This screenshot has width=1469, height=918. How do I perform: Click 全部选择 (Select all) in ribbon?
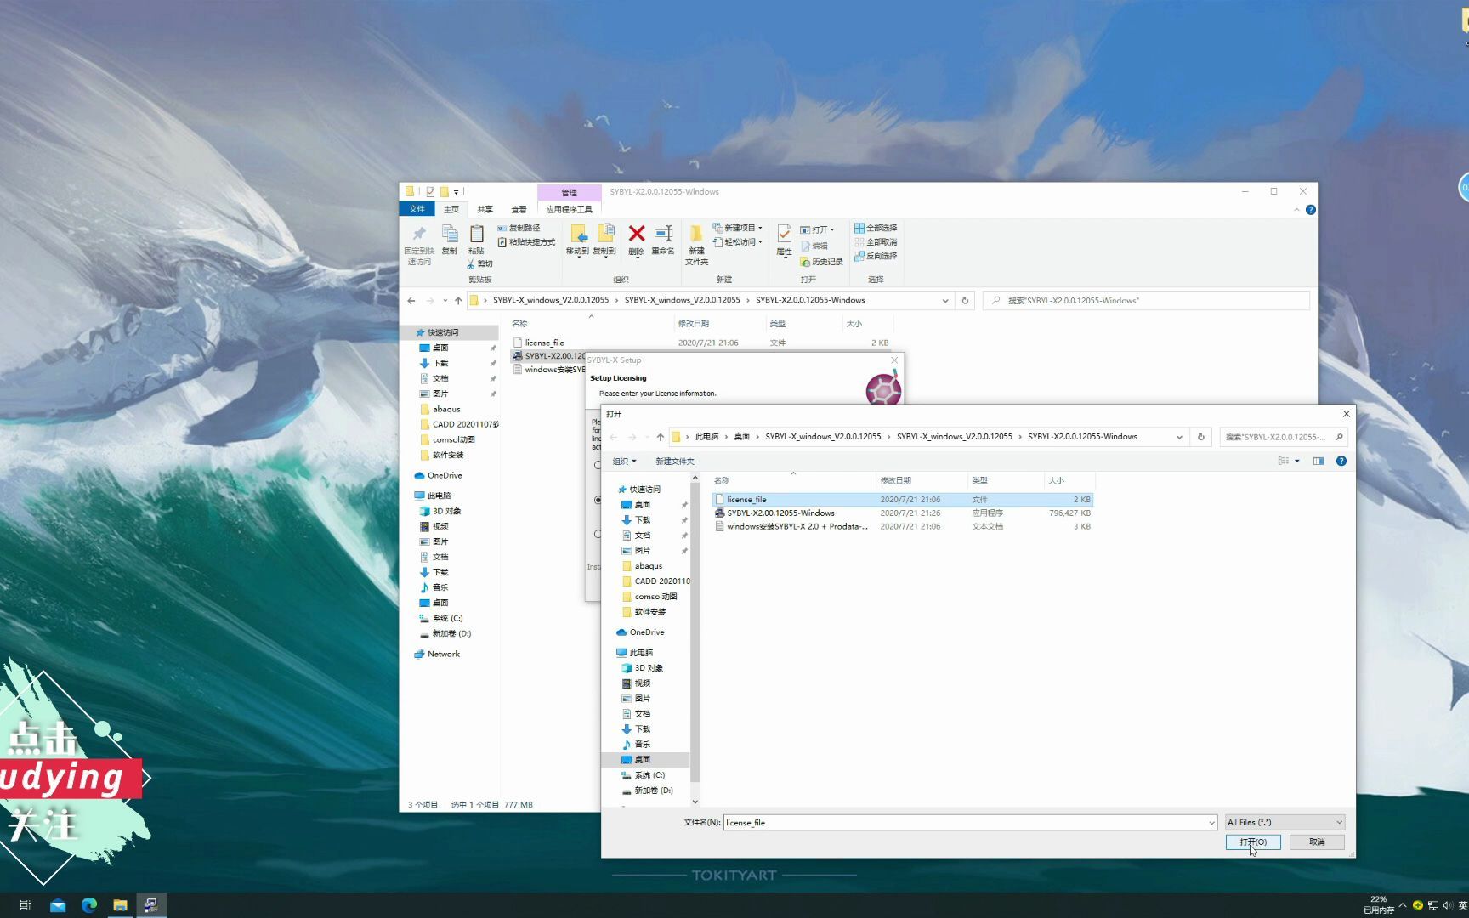[876, 228]
